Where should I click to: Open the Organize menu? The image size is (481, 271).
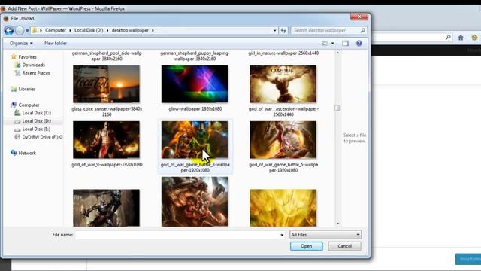[x=21, y=44]
